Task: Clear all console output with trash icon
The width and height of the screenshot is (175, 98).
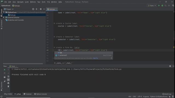Action: point(8,86)
